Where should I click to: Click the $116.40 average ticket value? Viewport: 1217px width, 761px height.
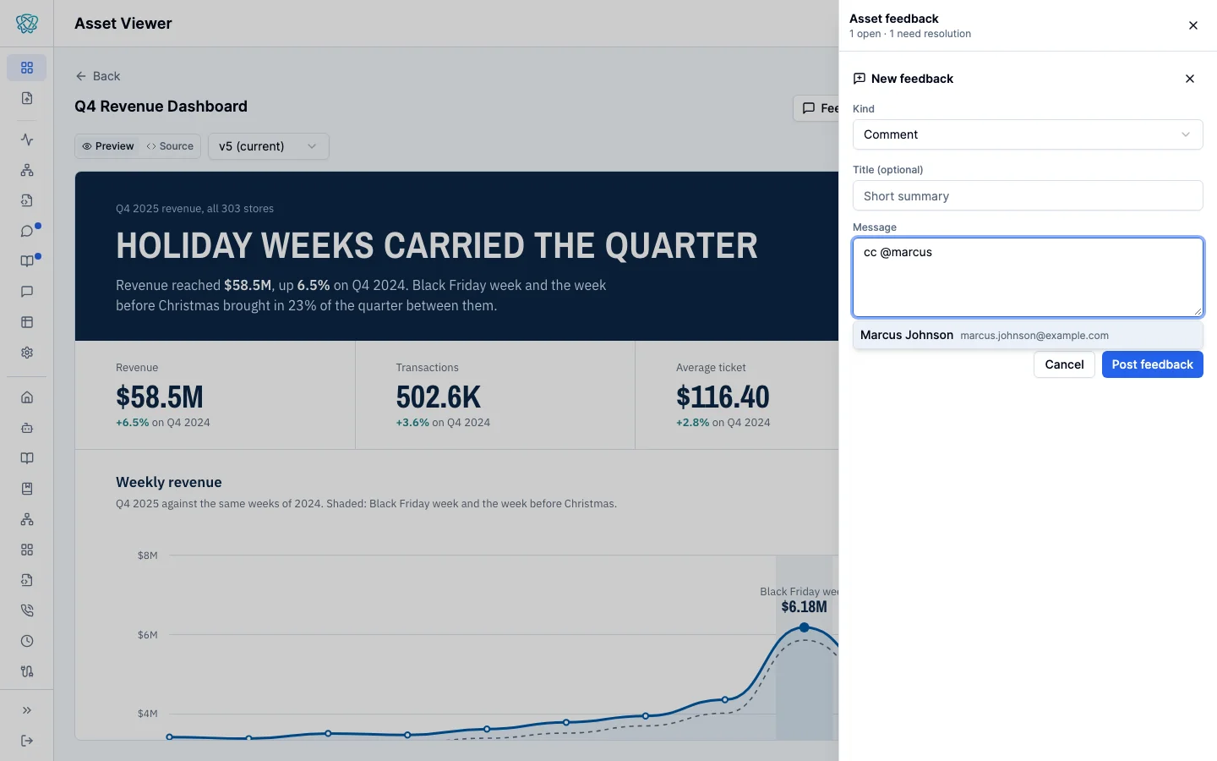pos(723,397)
